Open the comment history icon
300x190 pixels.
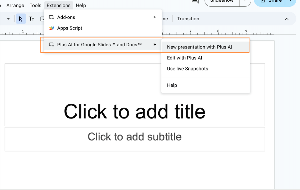pyautogui.click(x=195, y=2)
